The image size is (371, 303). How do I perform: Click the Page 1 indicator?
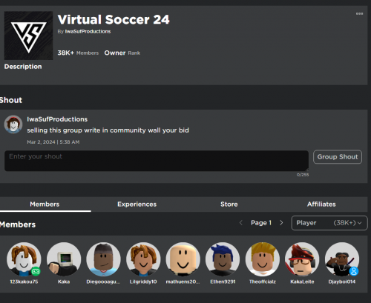click(x=261, y=223)
